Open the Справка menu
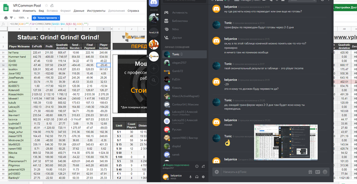 click(133, 11)
